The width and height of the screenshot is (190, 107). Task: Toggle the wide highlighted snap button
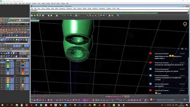pos(26,46)
